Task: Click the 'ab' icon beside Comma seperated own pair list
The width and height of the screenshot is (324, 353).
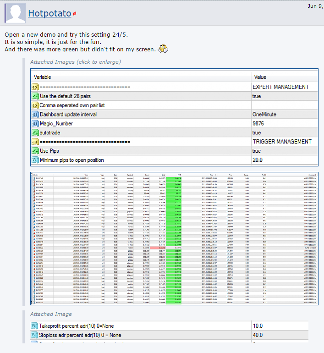Action: pyautogui.click(x=35, y=105)
